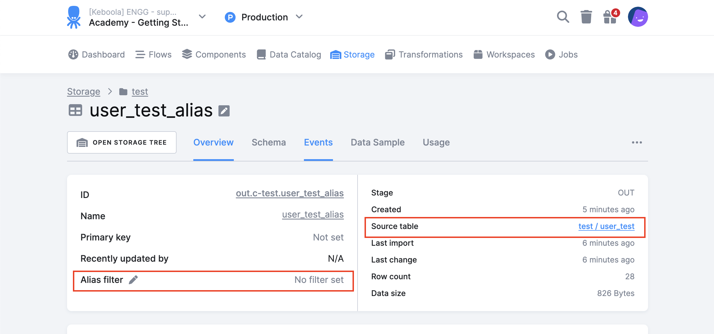Image resolution: width=714 pixels, height=334 pixels.
Task: Copy the out.c-test.user_test_alias ID
Action: 290,193
